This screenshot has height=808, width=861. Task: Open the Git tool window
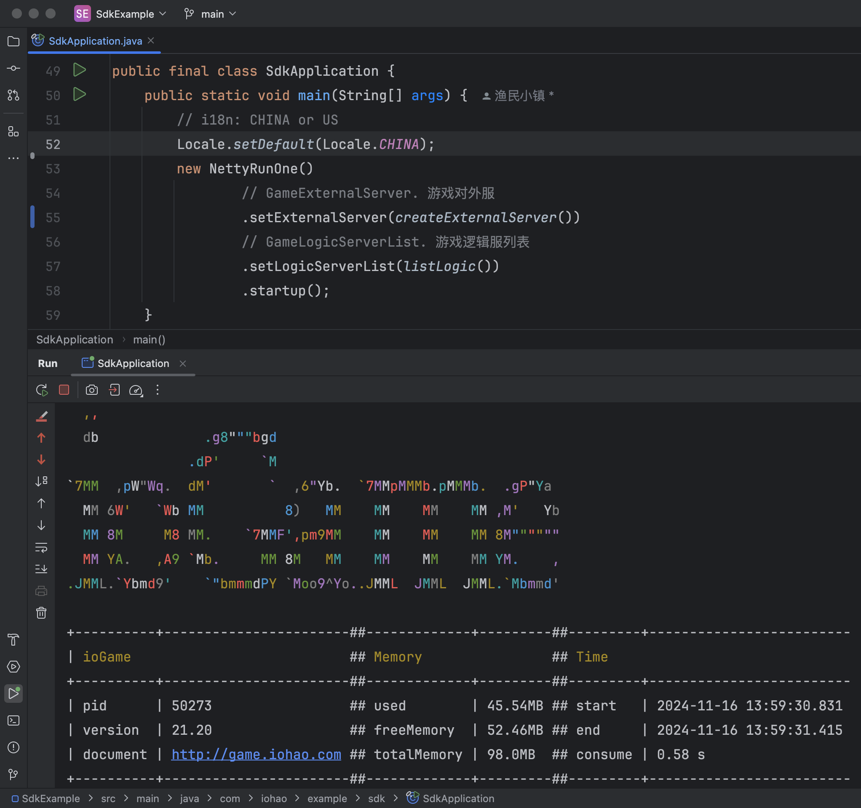[13, 774]
